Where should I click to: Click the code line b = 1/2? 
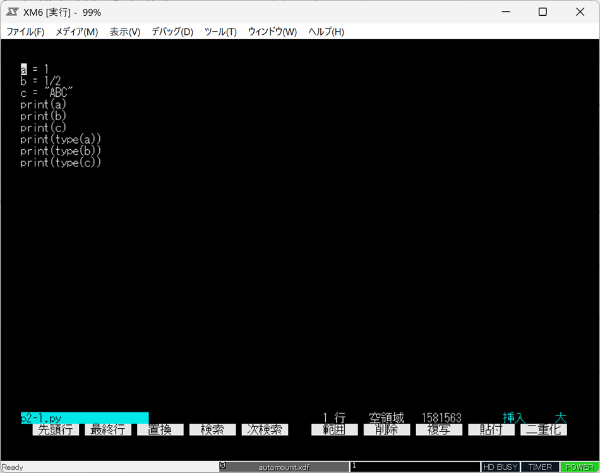[x=40, y=81]
